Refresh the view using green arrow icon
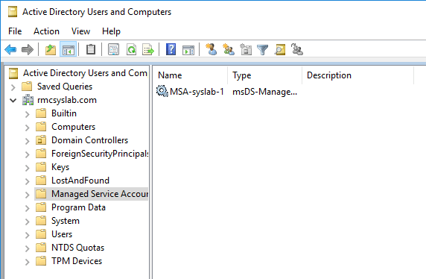The width and height of the screenshot is (426, 279). (x=132, y=50)
